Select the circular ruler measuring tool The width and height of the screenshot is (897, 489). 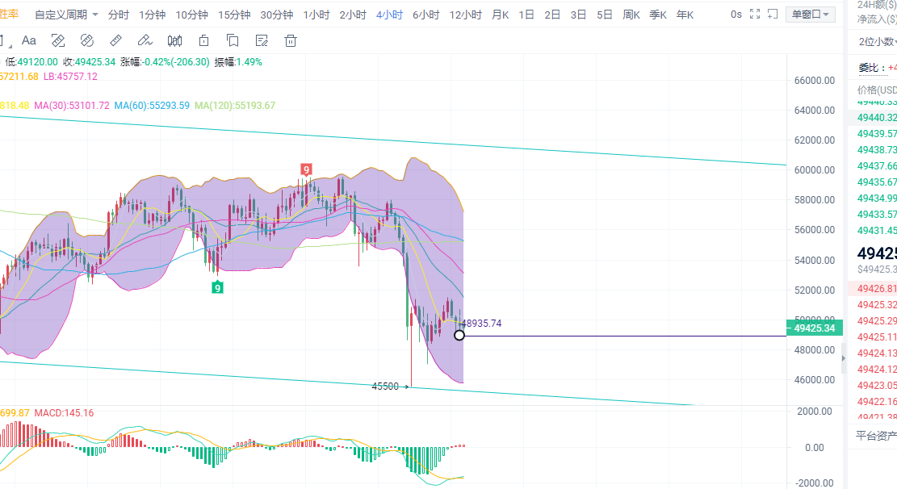[x=87, y=40]
